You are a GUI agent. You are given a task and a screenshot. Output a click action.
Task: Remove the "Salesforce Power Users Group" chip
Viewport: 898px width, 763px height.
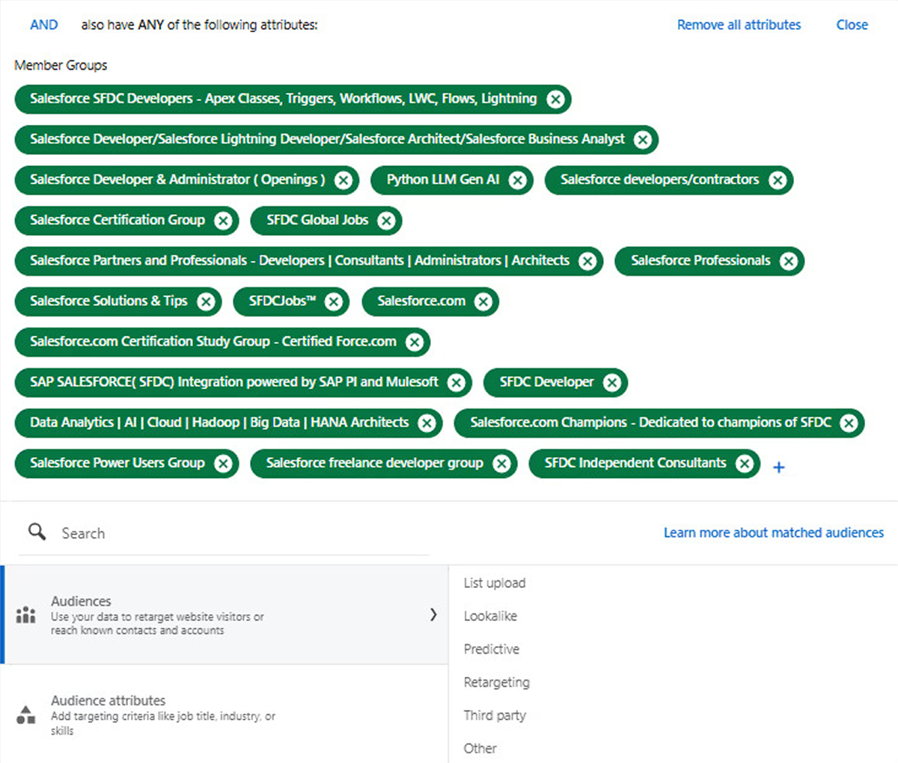222,463
